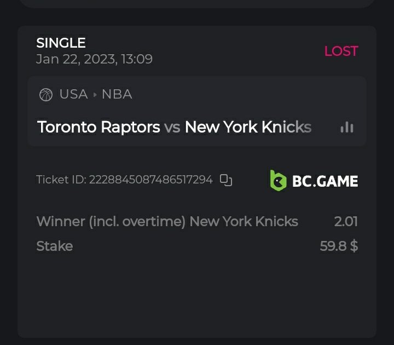Click the SINGLE bet type heading

pyautogui.click(x=61, y=43)
